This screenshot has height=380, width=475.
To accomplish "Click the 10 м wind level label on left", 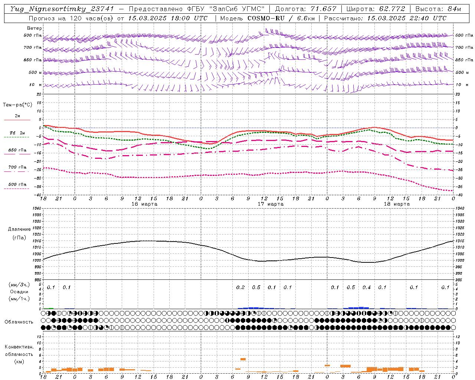I will click(x=36, y=85).
